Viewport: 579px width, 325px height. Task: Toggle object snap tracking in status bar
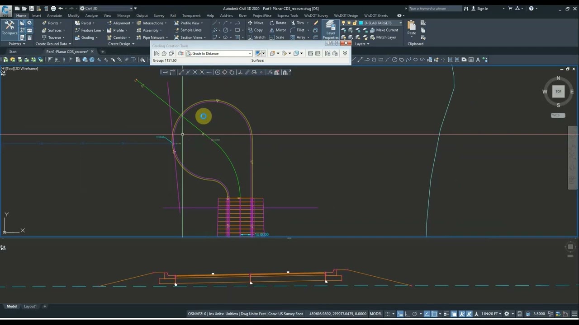(x=427, y=314)
